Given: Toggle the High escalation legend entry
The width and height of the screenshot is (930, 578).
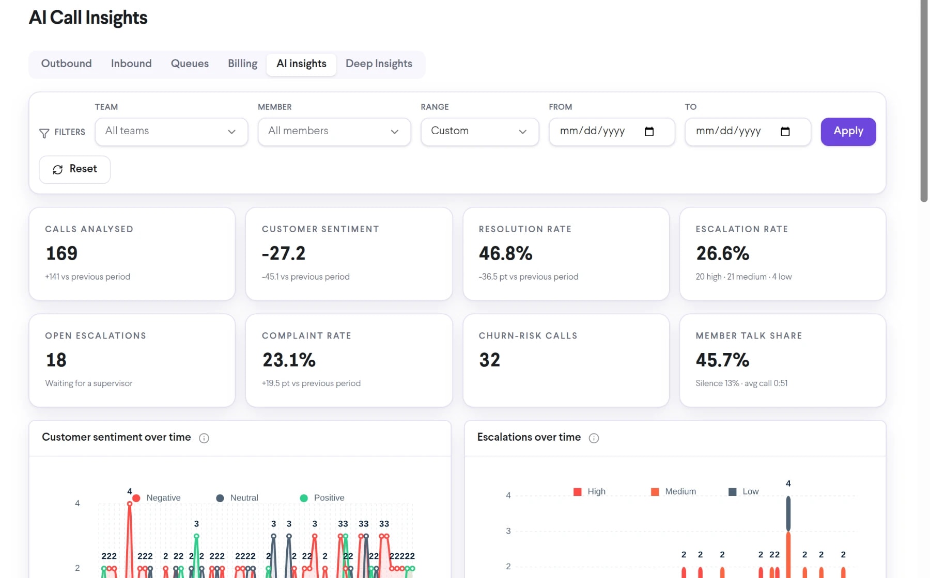Looking at the screenshot, I should click(590, 492).
